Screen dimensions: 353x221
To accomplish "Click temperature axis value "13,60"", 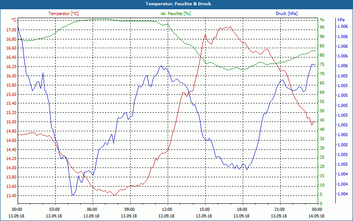I will (x=12, y=186).
